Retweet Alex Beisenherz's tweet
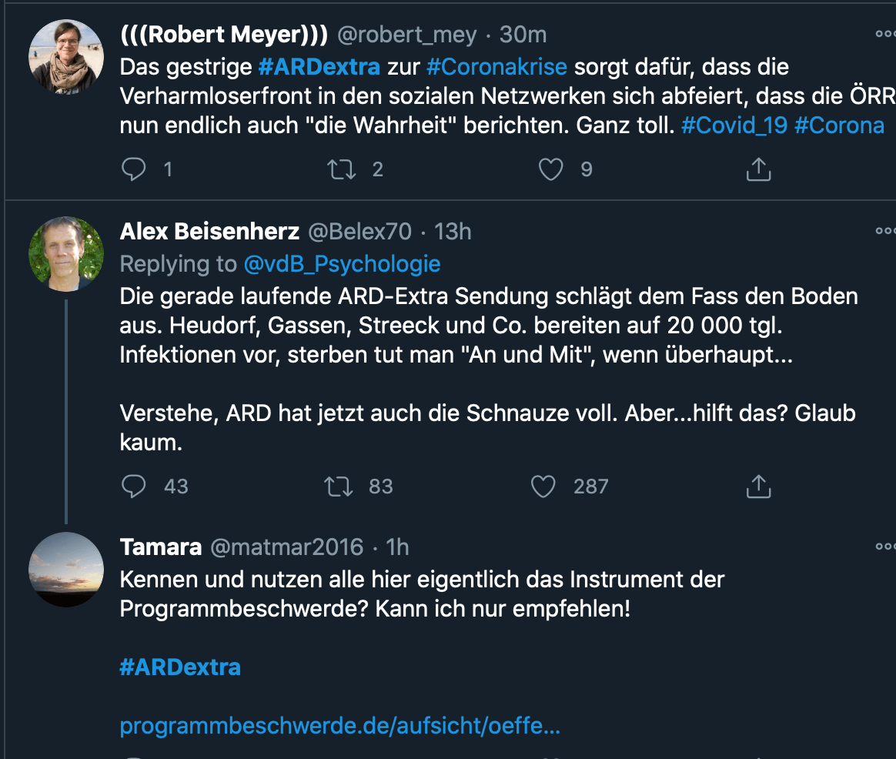 341,486
